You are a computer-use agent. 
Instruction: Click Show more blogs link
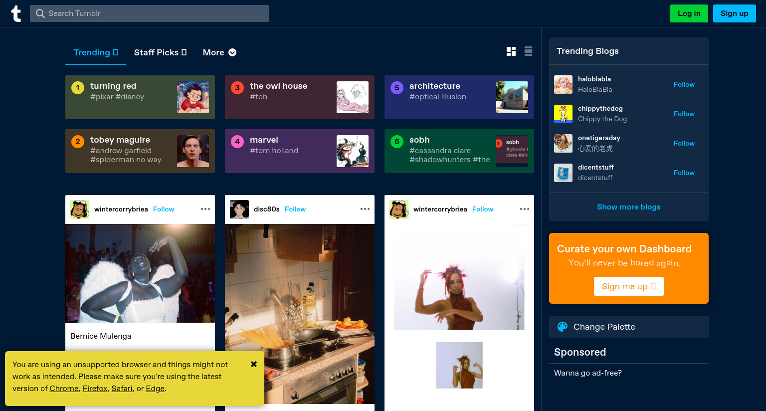(x=629, y=206)
